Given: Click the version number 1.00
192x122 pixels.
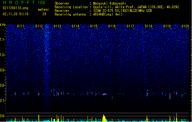Looking at the screenshot, I should [x=41, y=3].
